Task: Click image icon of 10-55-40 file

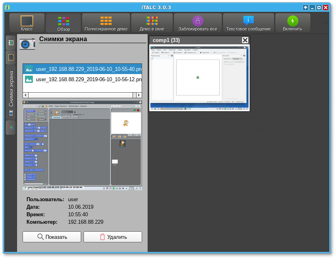Action: coord(29,69)
